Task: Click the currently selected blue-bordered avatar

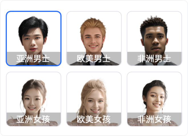Action: coord(34,39)
